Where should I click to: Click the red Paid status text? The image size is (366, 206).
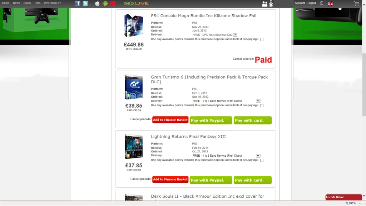coord(263,60)
